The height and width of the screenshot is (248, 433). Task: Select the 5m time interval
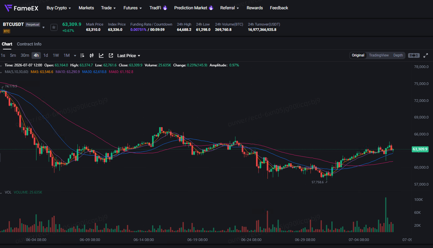point(13,55)
